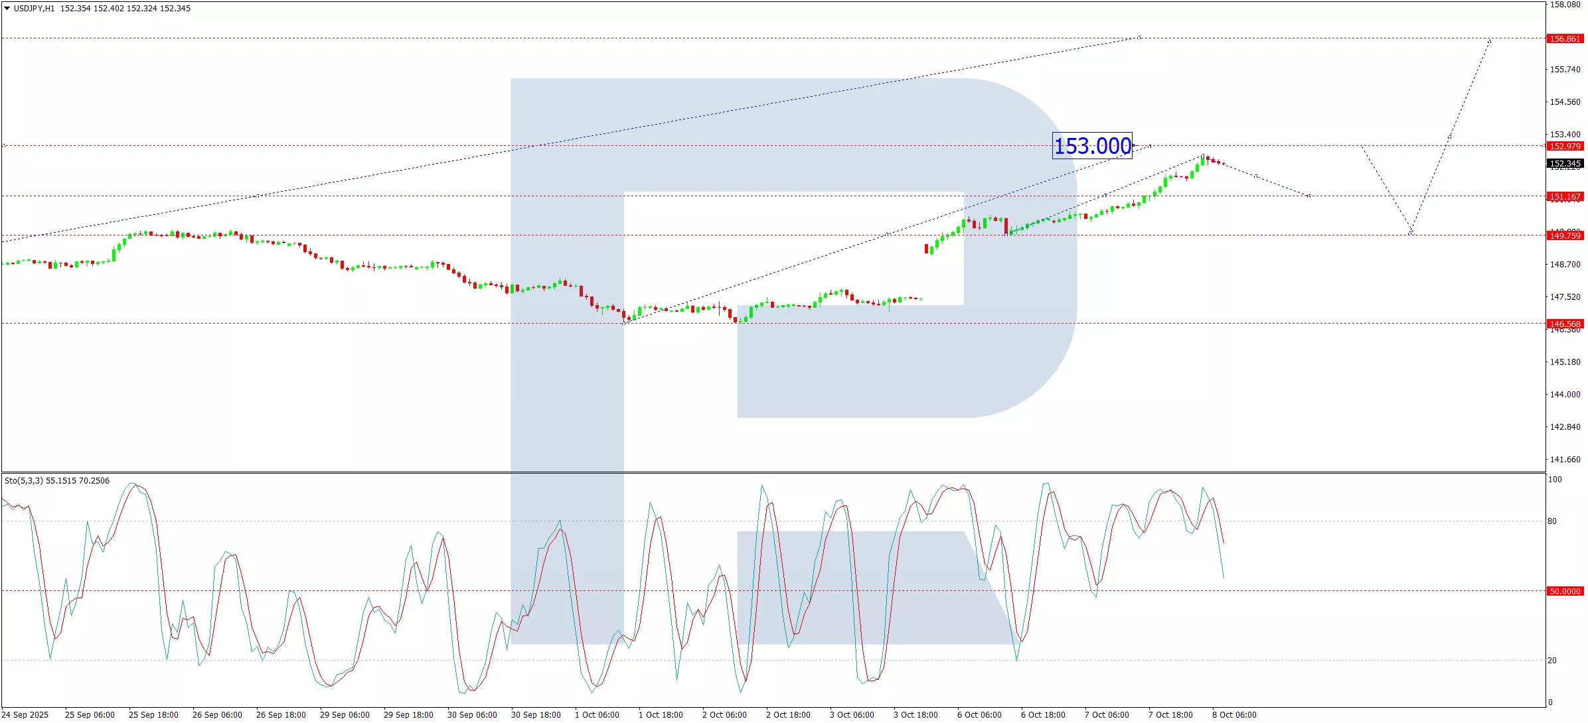Click the USDJPY,H1 symbol title text
The image size is (1588, 723).
click(34, 9)
